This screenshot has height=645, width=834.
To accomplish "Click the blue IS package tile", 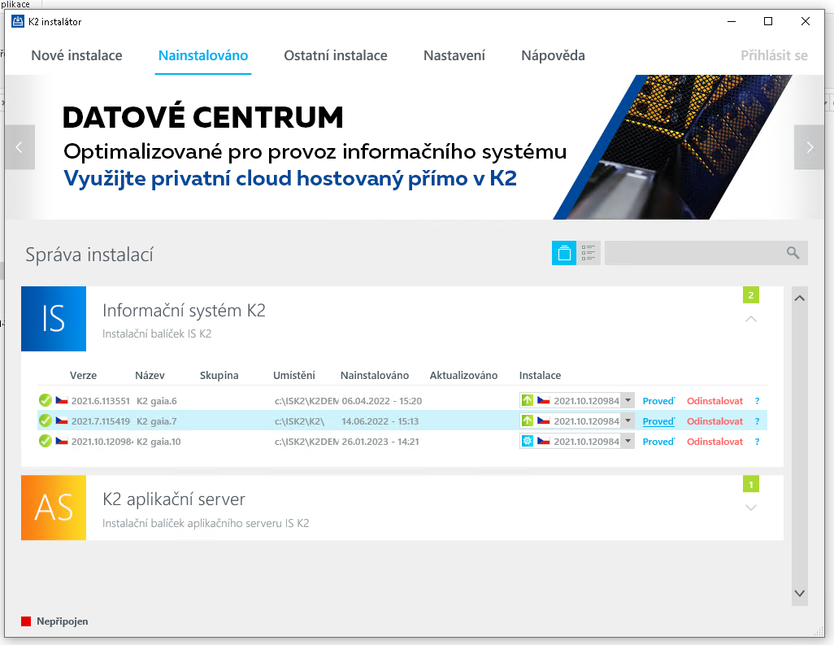I will tap(54, 319).
